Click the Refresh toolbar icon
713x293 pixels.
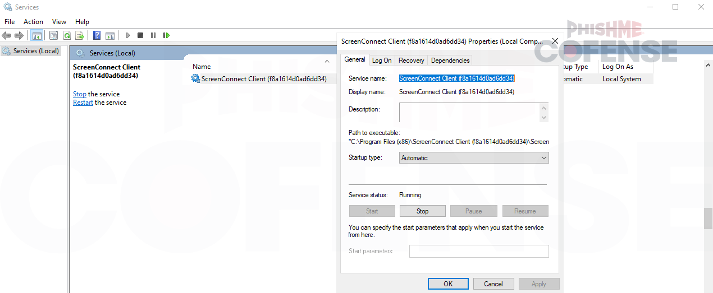click(67, 35)
